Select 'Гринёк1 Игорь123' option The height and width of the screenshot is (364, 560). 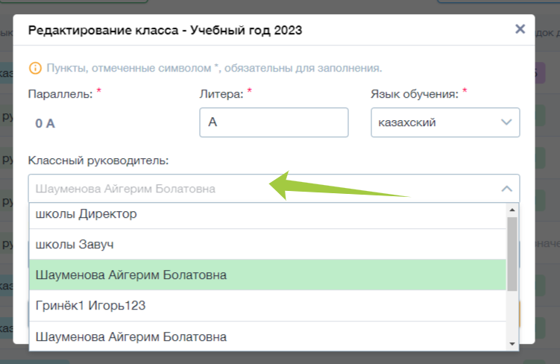[268, 306]
